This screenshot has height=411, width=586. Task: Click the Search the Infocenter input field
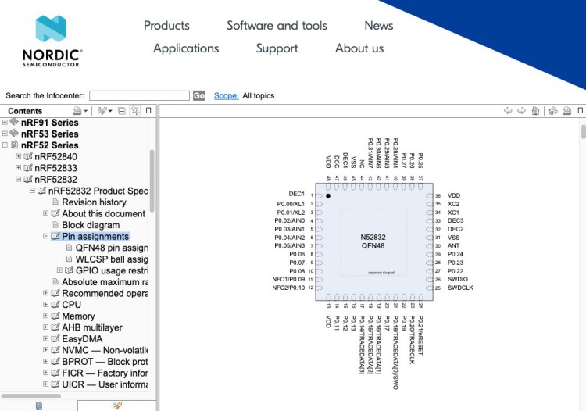[139, 95]
